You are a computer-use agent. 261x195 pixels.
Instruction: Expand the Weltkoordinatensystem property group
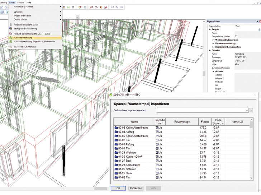(213, 40)
